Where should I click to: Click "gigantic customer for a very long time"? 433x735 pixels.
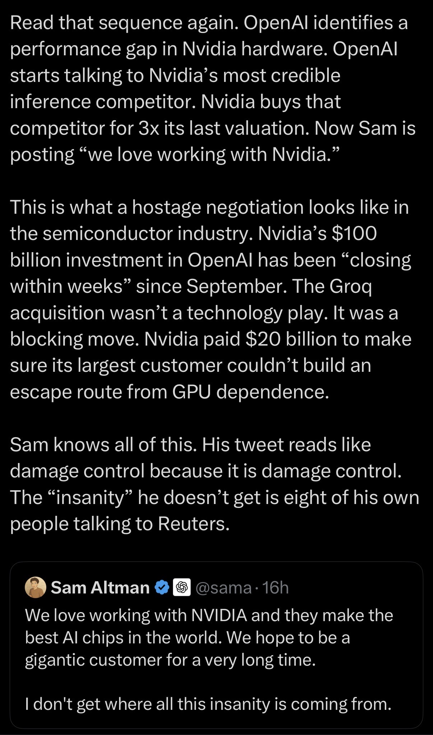(x=170, y=660)
